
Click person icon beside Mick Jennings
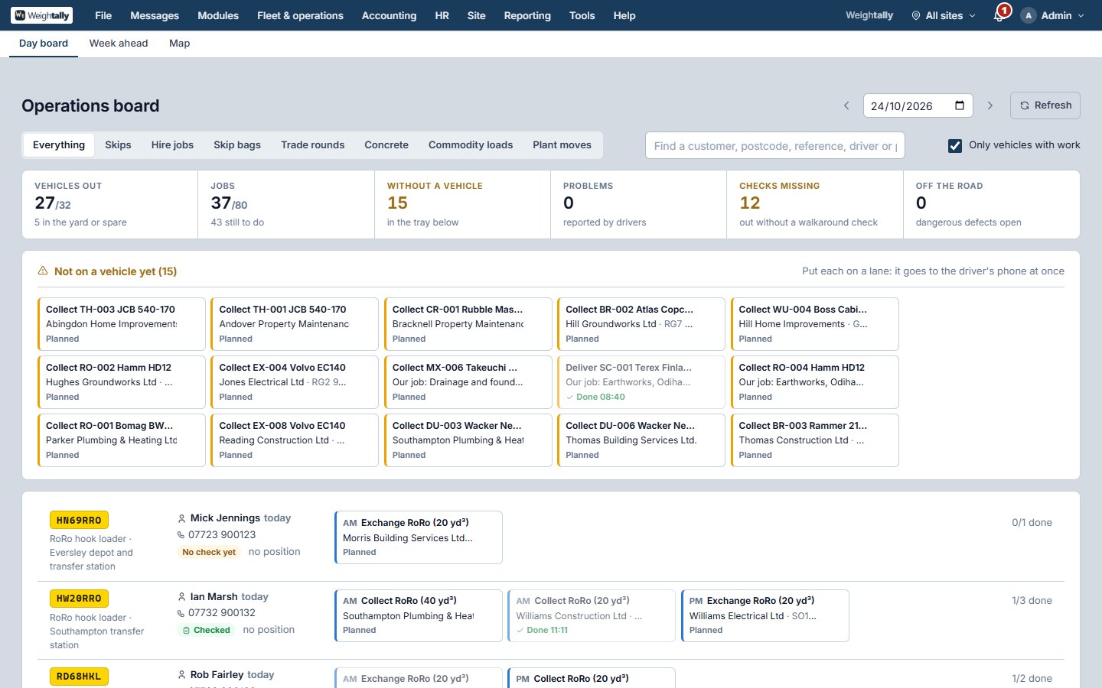tap(181, 518)
